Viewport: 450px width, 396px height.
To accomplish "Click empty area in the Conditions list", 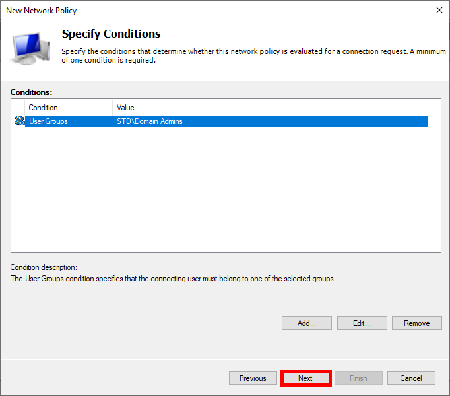I will [x=224, y=191].
